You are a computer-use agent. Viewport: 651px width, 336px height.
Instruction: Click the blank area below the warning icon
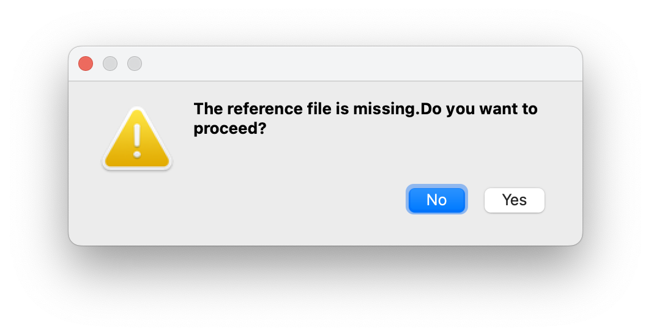(137, 208)
